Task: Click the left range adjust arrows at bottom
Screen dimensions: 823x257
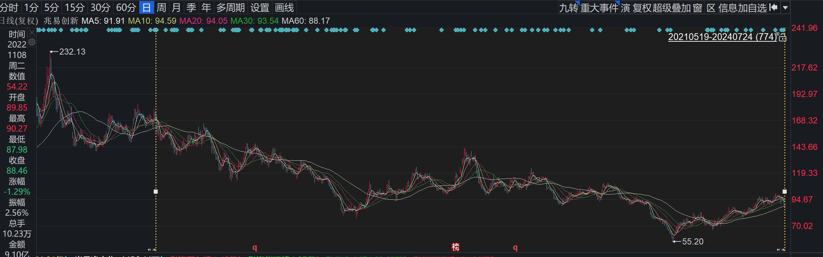Action: point(152,250)
